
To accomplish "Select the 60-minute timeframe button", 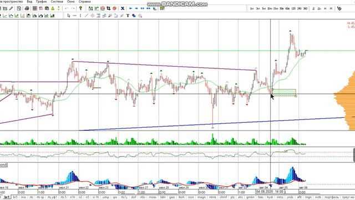I will point(287,9).
